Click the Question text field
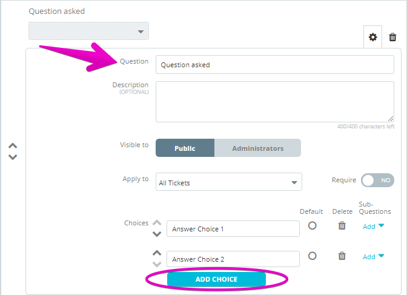 (275, 64)
